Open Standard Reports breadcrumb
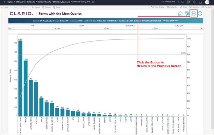The width and height of the screenshot is (214, 135). click(44, 2)
